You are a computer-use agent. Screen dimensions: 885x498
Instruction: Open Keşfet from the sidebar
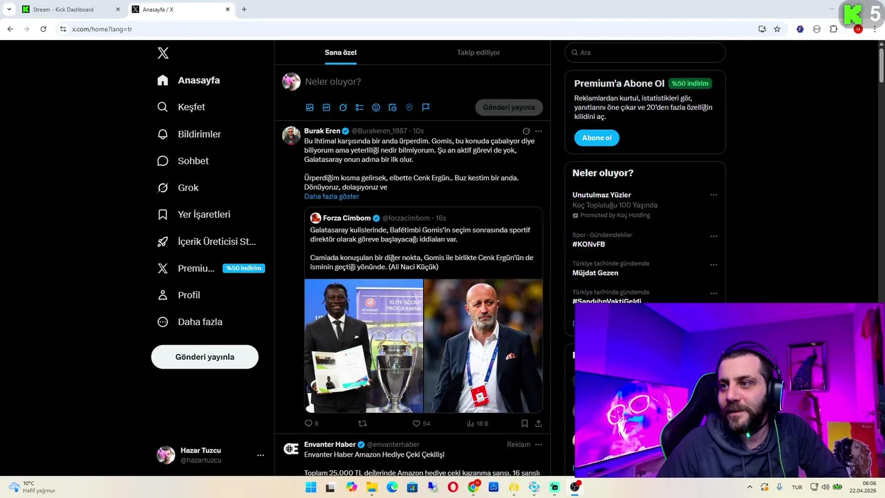pyautogui.click(x=181, y=107)
